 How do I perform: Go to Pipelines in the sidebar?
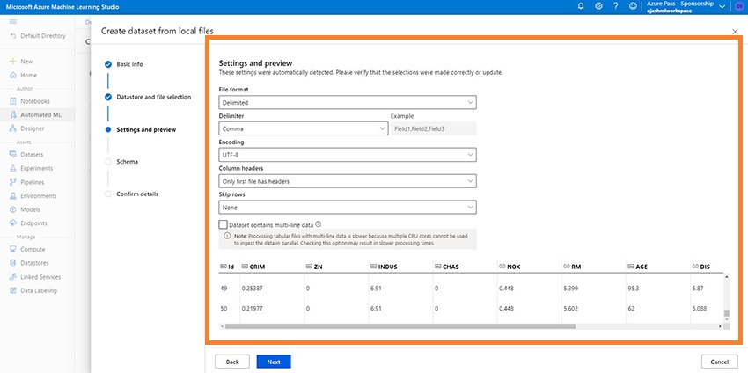point(33,182)
